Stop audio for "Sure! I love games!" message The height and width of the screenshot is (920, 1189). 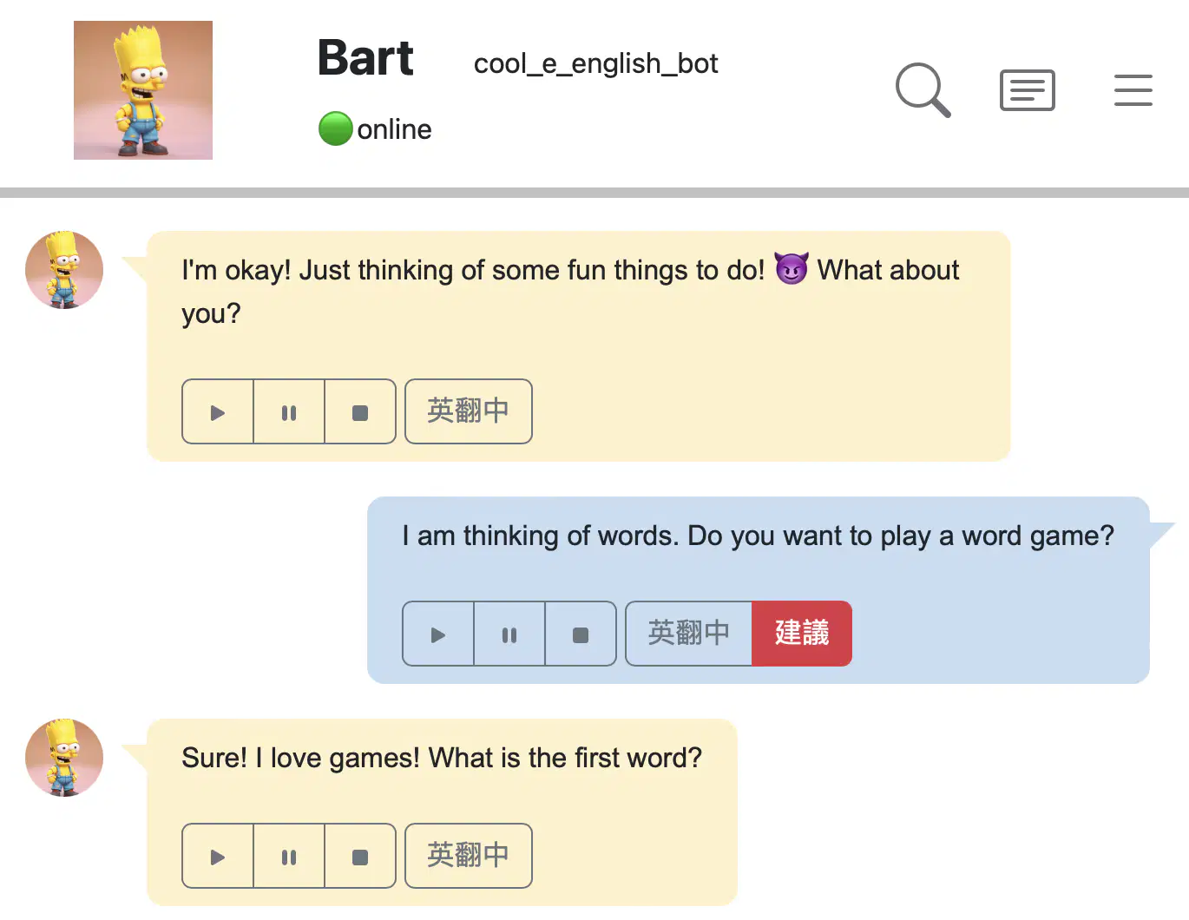[x=360, y=857]
